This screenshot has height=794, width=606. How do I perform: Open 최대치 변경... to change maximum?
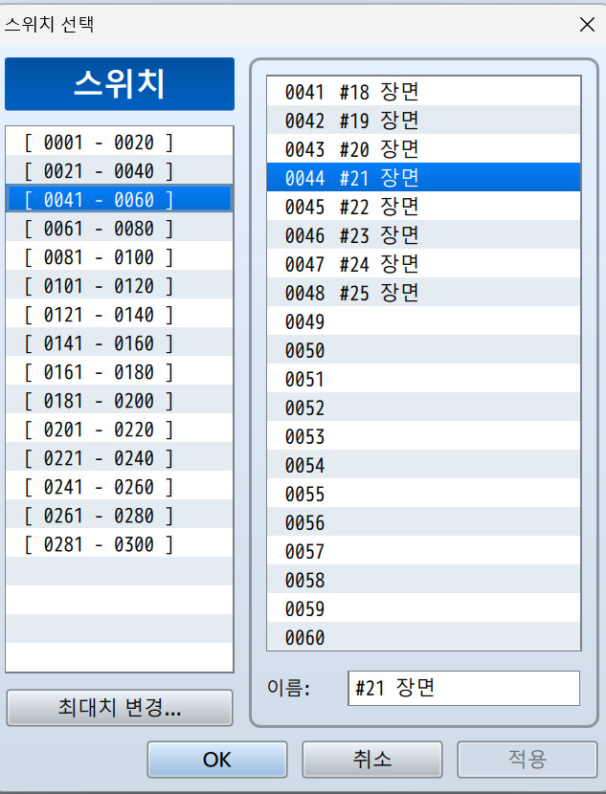(120, 707)
